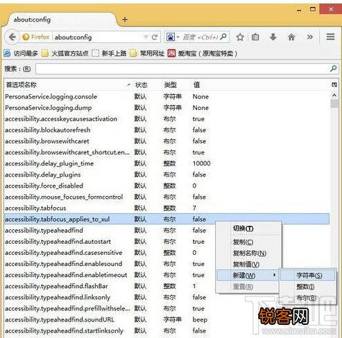Select accessibility.typeaheadfind row
This screenshot has width=342, height=338.
(x=110, y=230)
